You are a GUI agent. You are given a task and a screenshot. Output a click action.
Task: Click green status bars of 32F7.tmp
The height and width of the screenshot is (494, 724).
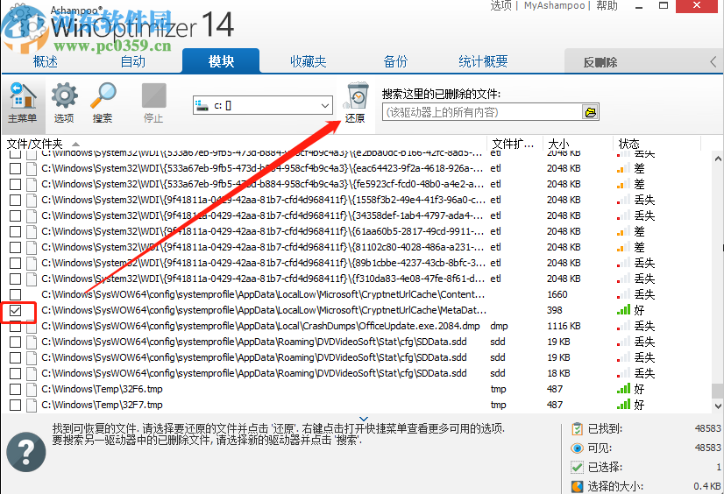click(x=623, y=405)
